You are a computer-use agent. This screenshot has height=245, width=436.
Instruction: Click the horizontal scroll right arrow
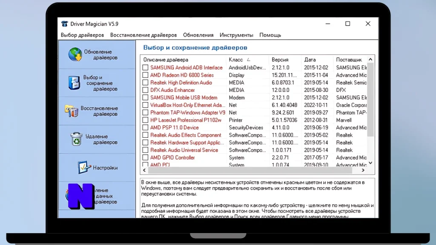pos(363,170)
